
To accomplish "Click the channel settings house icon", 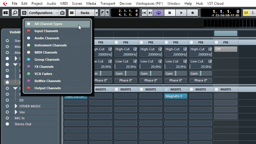I will 62,13.
